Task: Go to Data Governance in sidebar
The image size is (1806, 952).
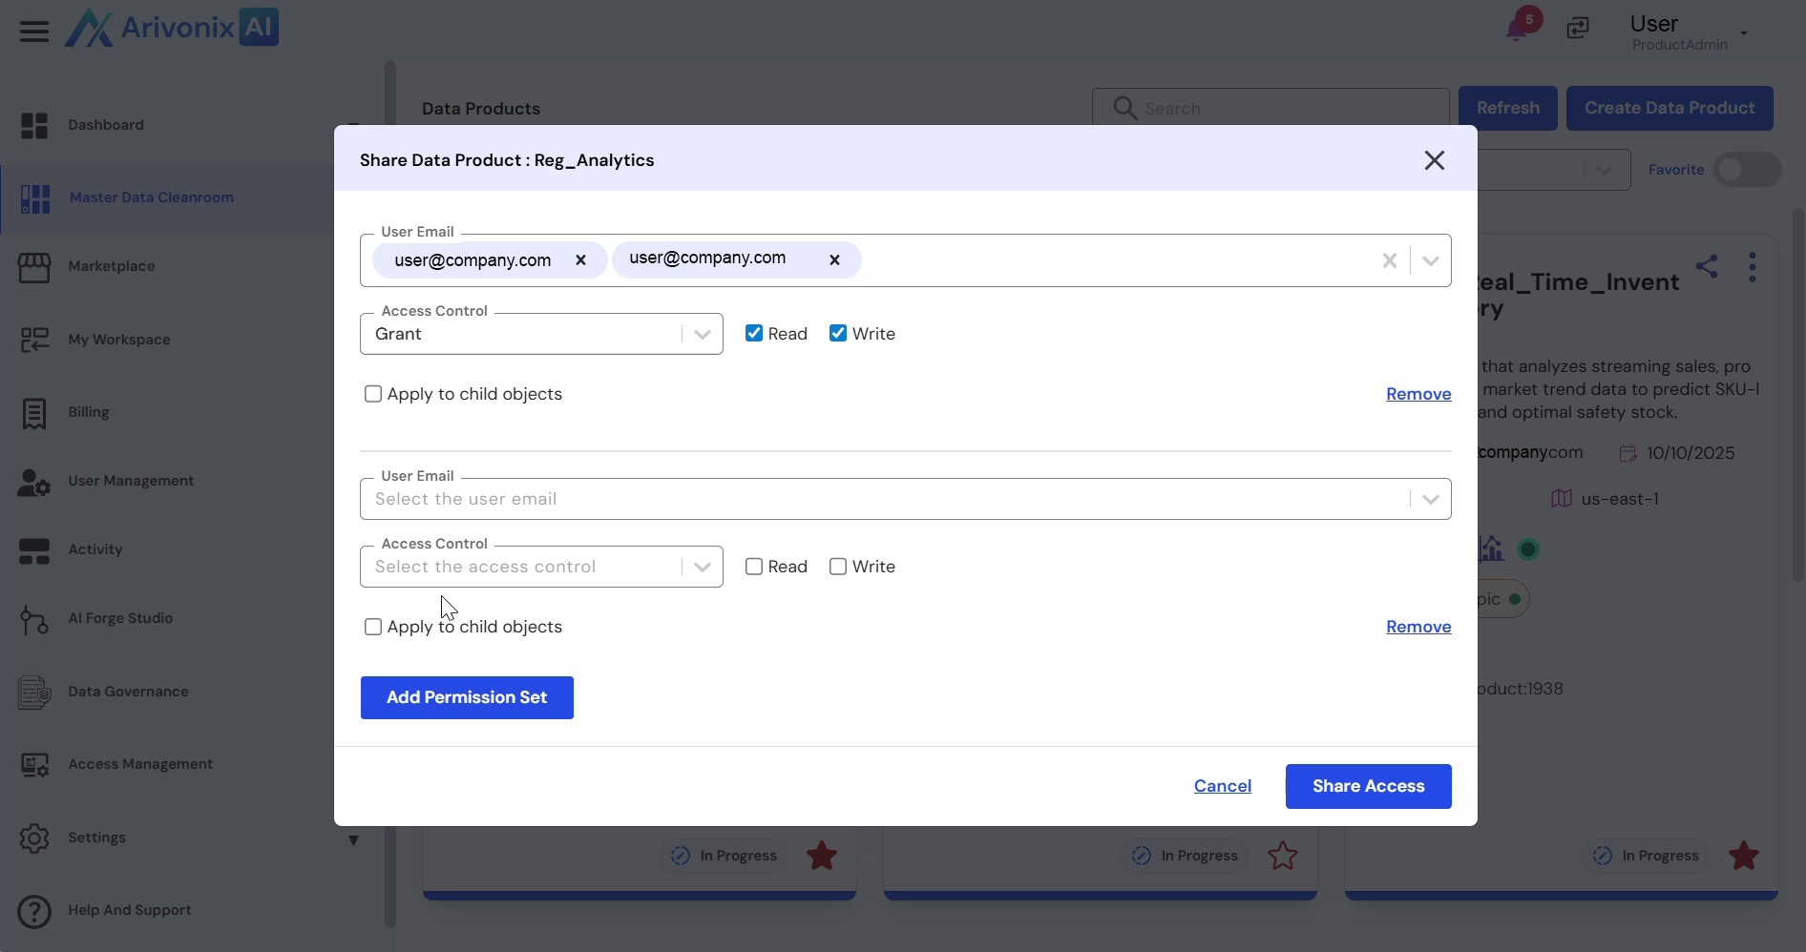Action: pyautogui.click(x=128, y=692)
